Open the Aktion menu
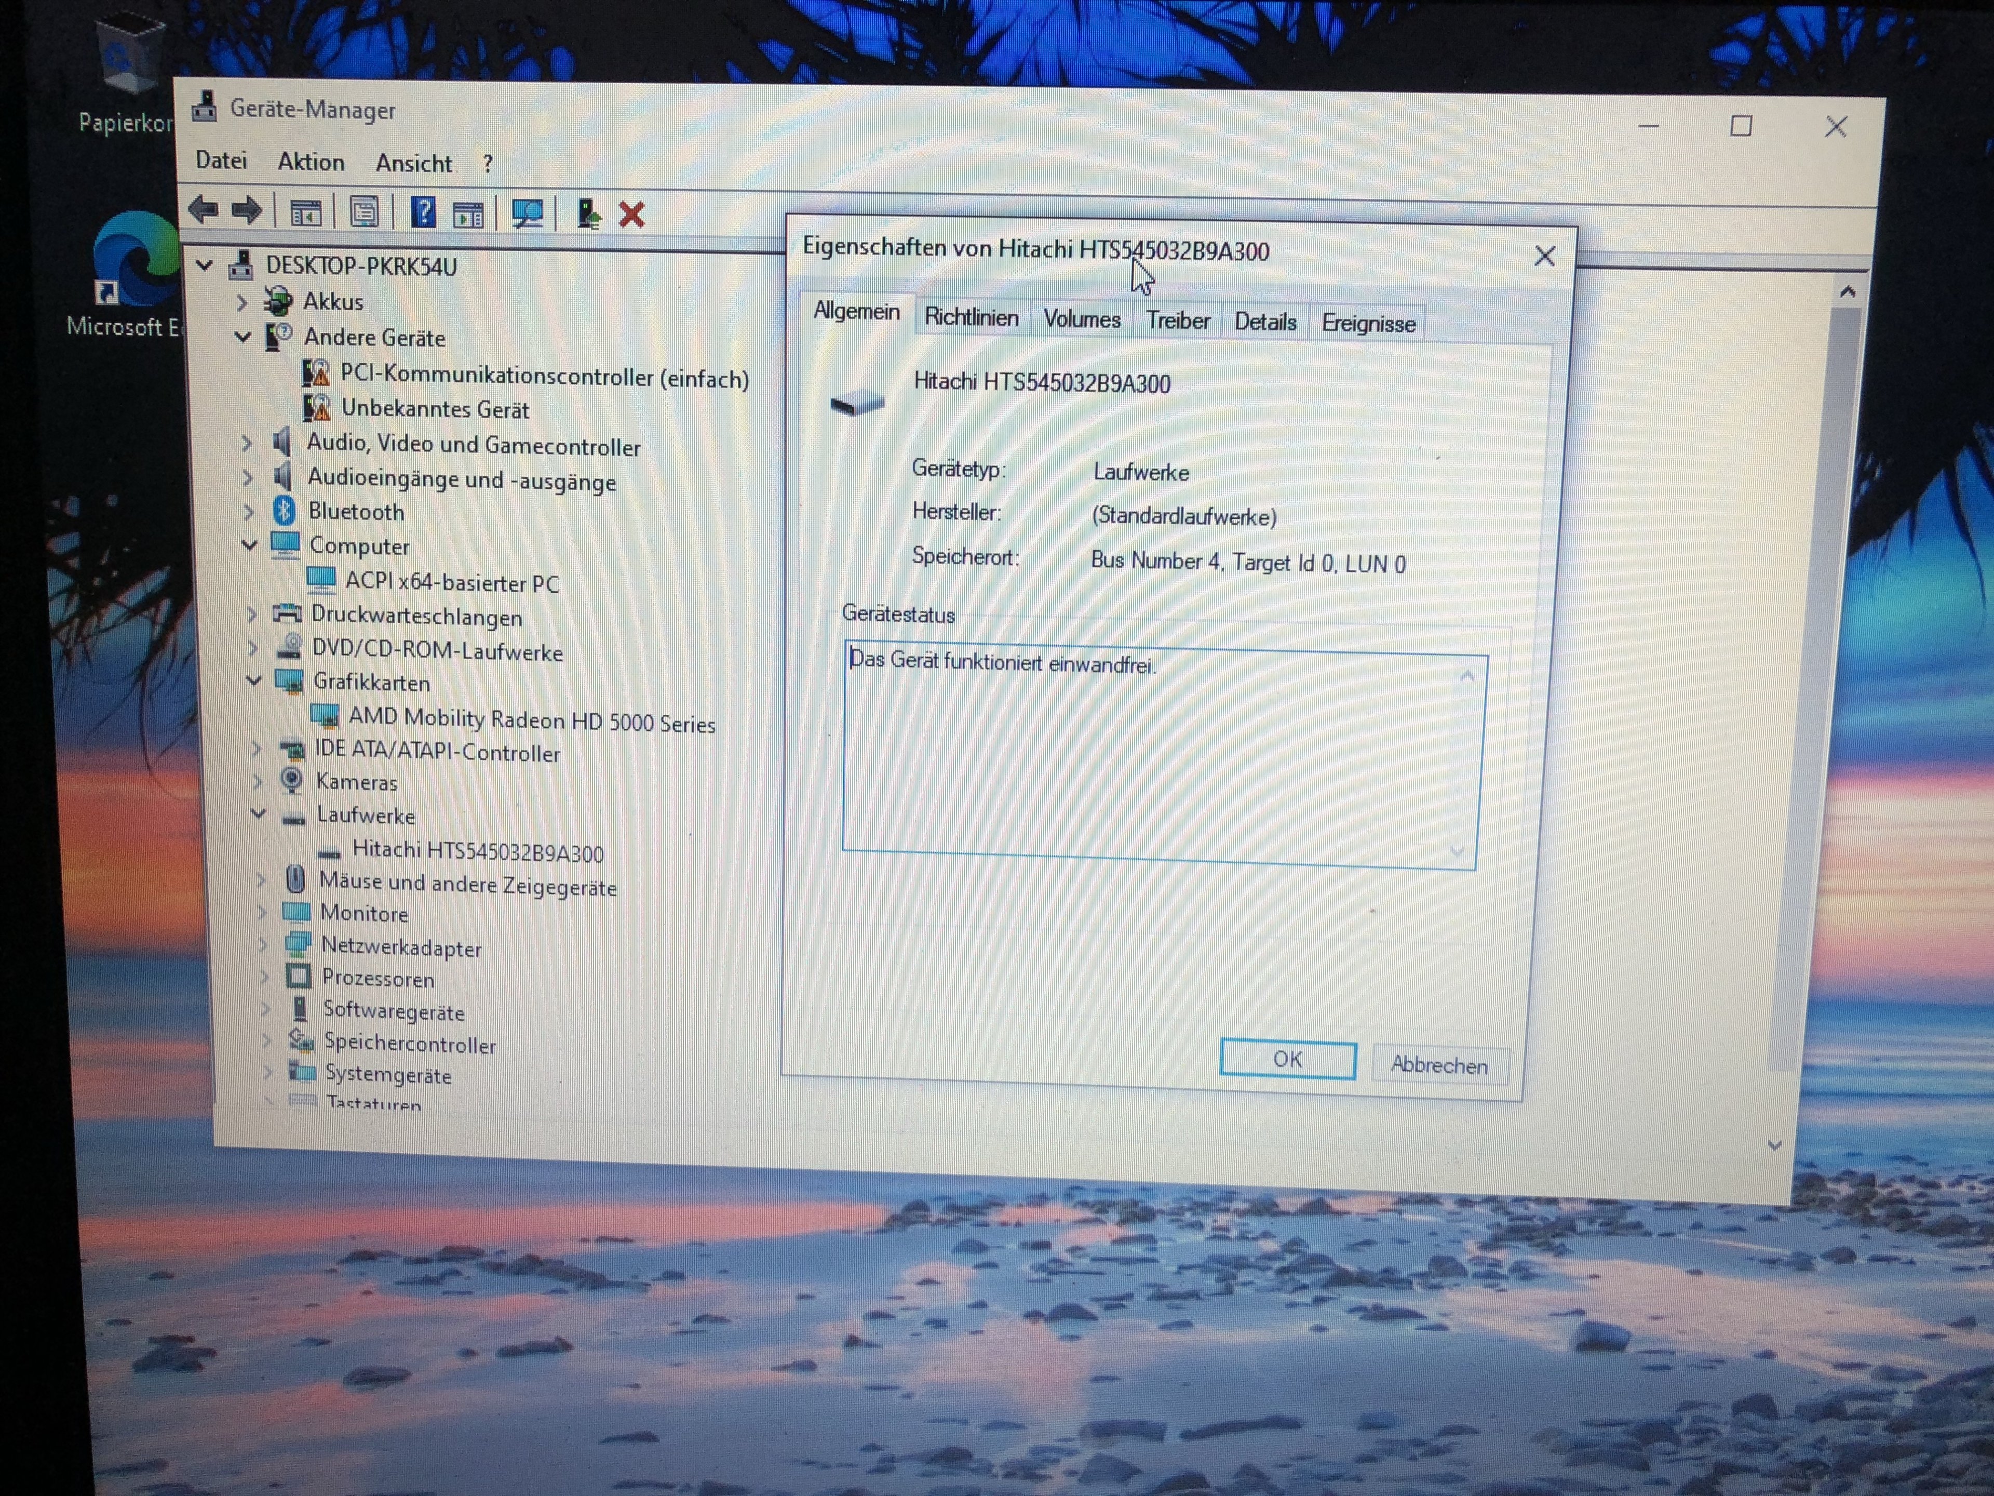This screenshot has width=1994, height=1496. click(311, 162)
